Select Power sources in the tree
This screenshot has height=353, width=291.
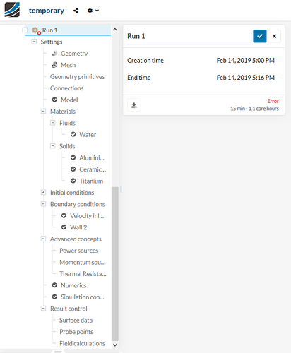click(78, 251)
